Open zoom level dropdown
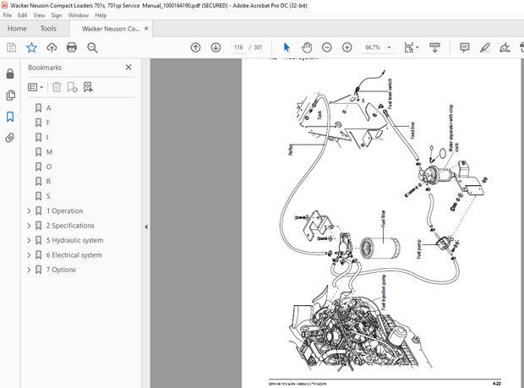524x388 pixels. pos(389,47)
